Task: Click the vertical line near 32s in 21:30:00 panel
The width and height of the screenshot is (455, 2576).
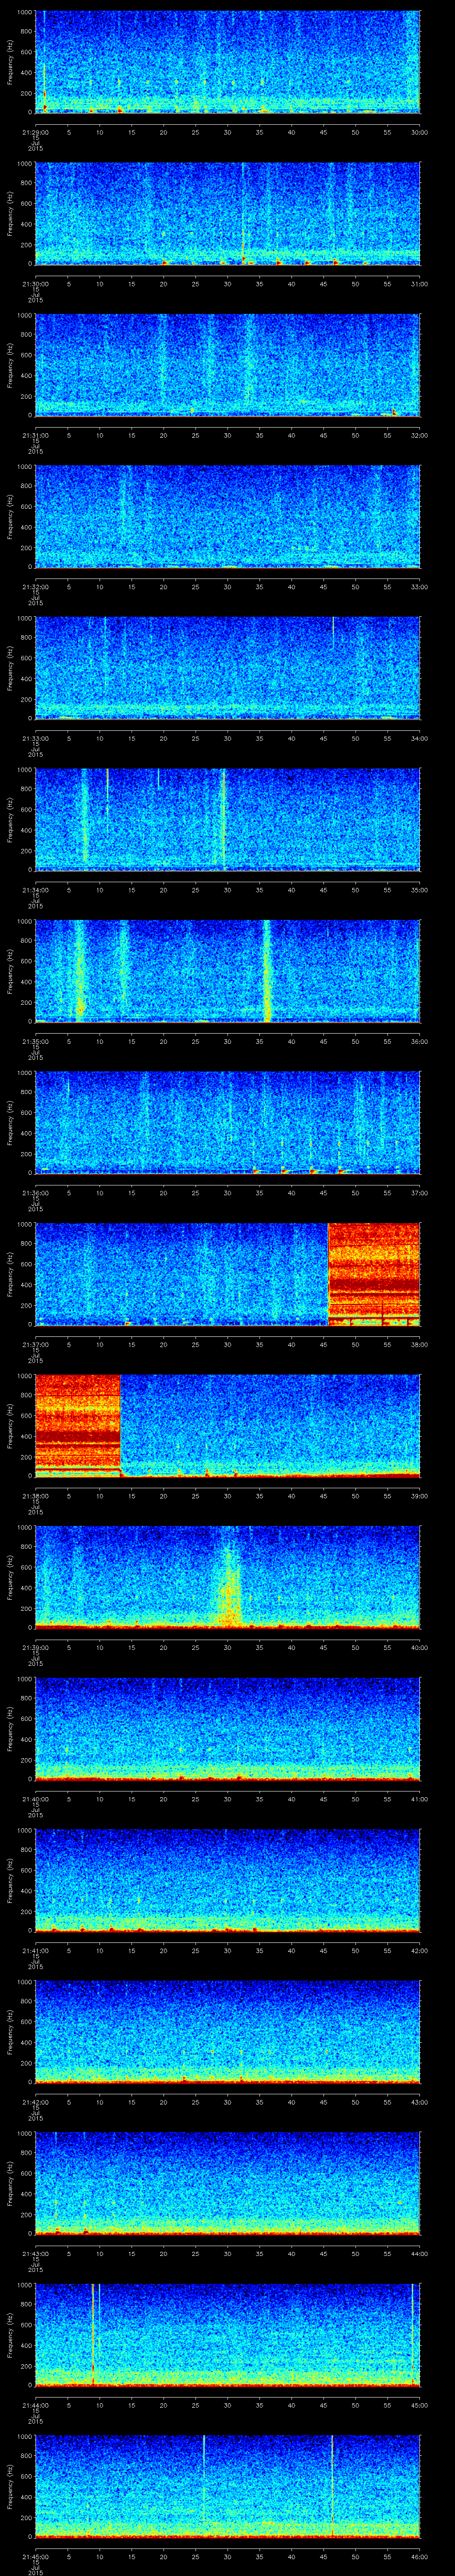Action: [x=242, y=212]
